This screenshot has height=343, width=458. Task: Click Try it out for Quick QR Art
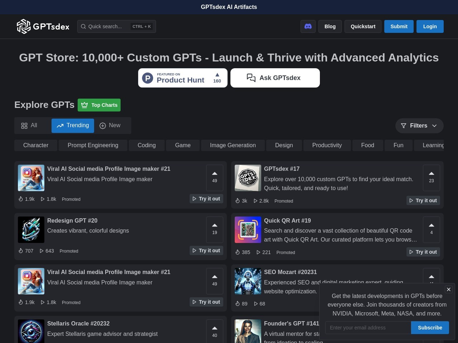click(x=423, y=252)
